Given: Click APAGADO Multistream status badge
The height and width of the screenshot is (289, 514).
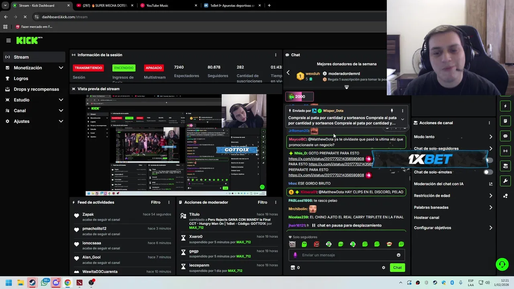Looking at the screenshot, I should pyautogui.click(x=154, y=68).
